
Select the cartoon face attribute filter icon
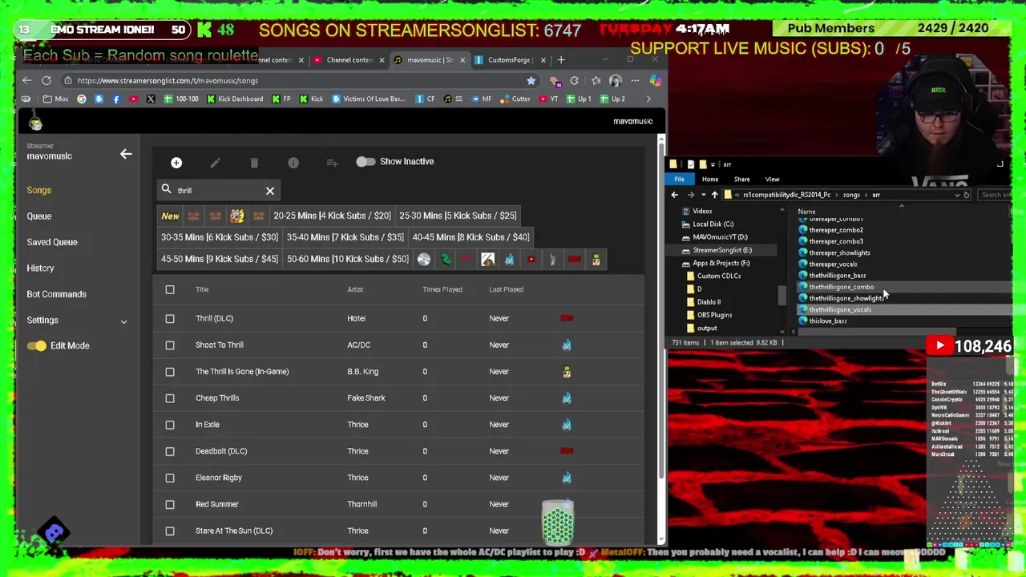coord(596,259)
